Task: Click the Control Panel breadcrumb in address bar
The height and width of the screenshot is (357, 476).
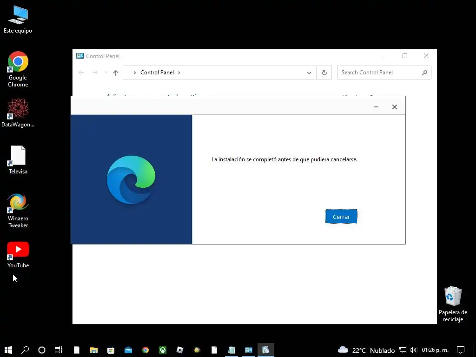Action: (x=157, y=73)
